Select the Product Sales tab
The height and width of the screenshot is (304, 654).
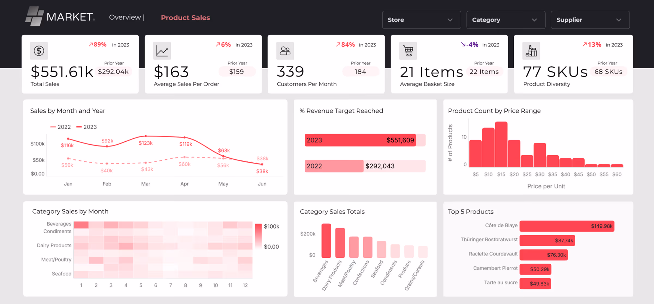(x=185, y=18)
